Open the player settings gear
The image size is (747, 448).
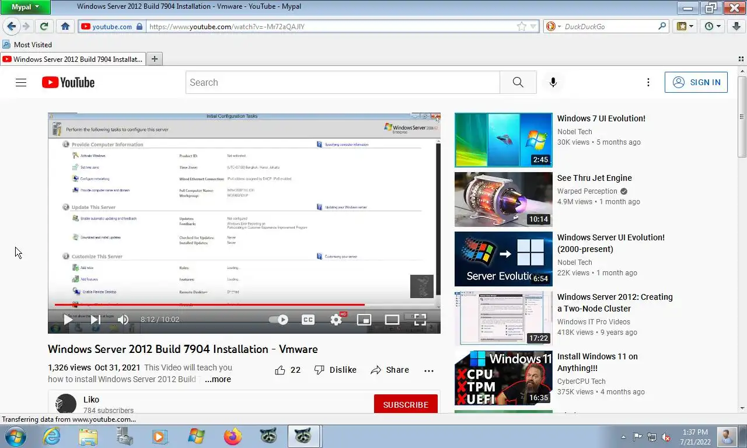click(x=337, y=319)
